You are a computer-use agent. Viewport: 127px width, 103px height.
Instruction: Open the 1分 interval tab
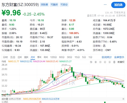(90, 57)
